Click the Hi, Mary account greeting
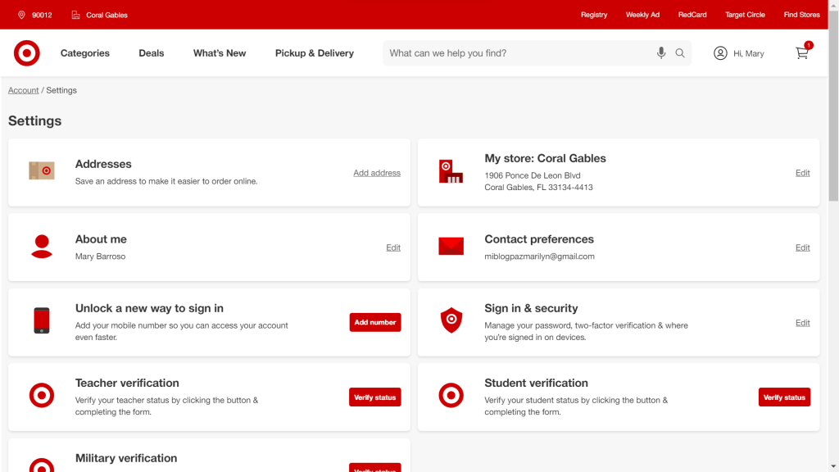This screenshot has height=472, width=839. tap(749, 53)
